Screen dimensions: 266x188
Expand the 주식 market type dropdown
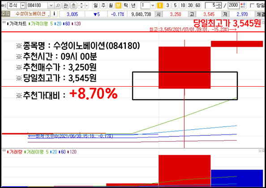point(23,6)
